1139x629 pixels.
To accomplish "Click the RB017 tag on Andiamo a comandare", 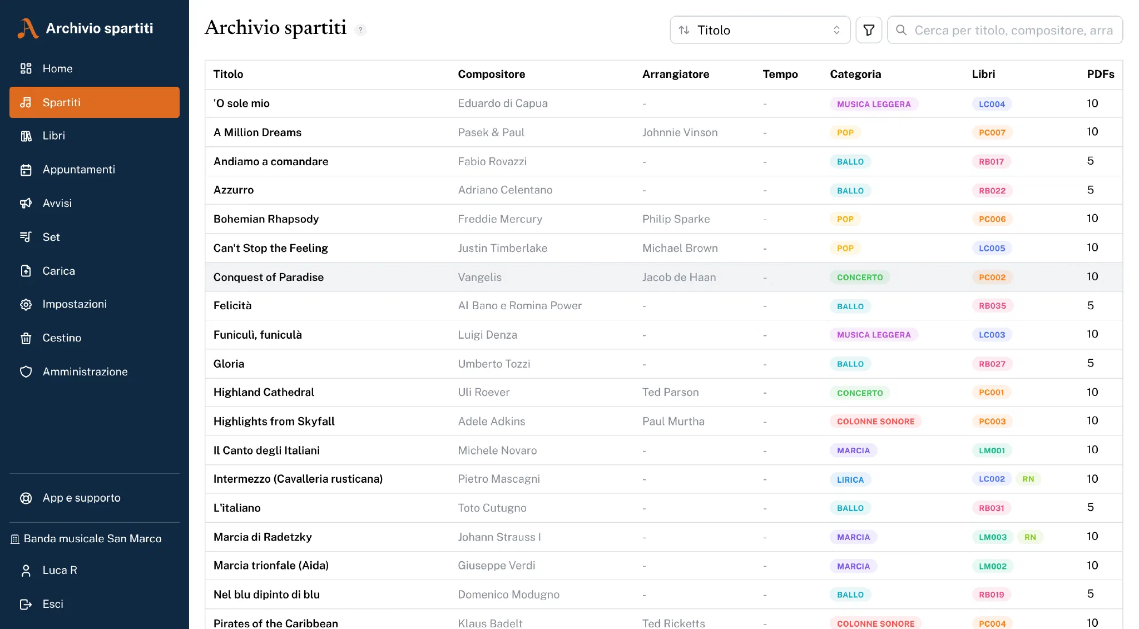I will [991, 162].
